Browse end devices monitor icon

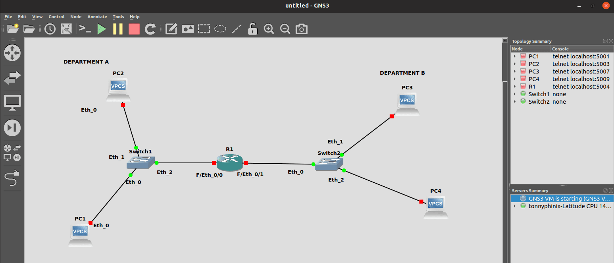[12, 103]
